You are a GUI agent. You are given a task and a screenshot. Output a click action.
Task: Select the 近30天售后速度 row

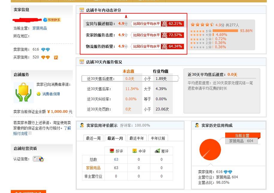(130, 79)
